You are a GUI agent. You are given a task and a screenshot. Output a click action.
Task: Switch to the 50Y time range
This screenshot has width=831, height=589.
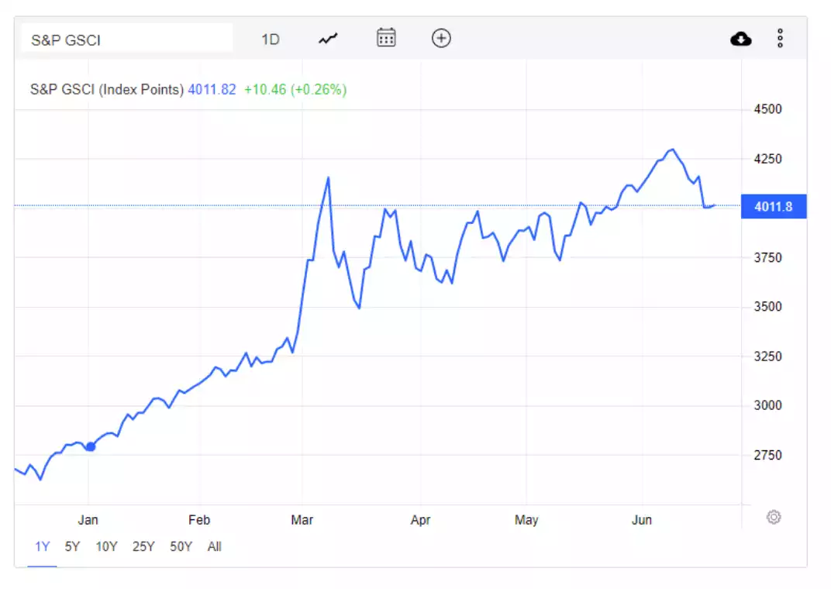pos(181,546)
